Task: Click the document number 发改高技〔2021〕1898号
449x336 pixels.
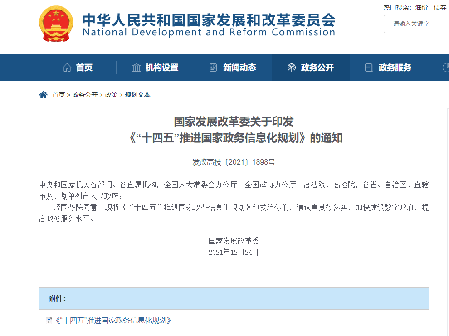Action: coord(234,162)
